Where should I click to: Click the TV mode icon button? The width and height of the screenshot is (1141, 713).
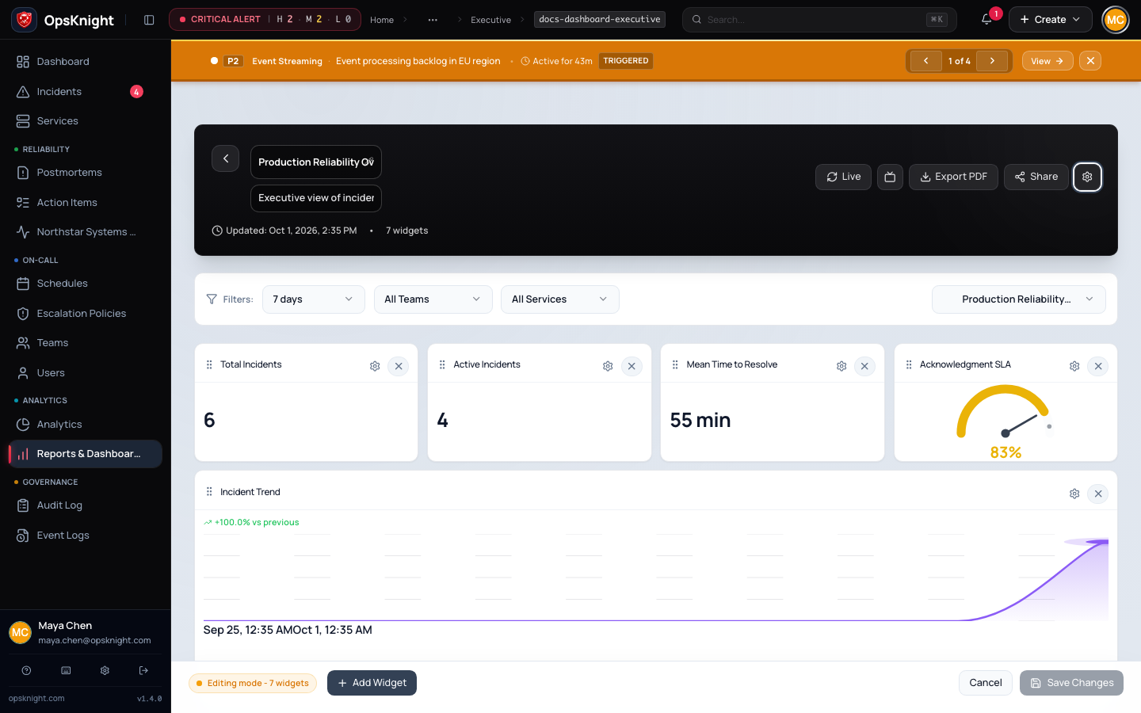[x=890, y=177]
